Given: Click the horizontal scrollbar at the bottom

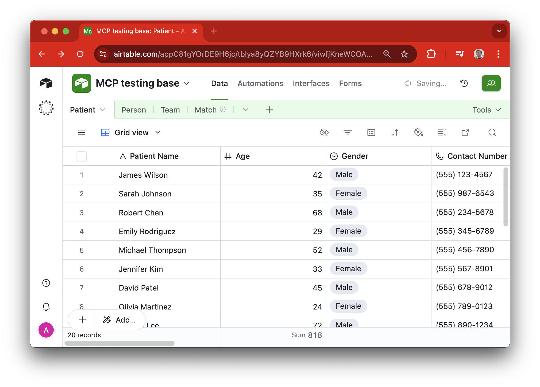Looking at the screenshot, I should click(119, 343).
